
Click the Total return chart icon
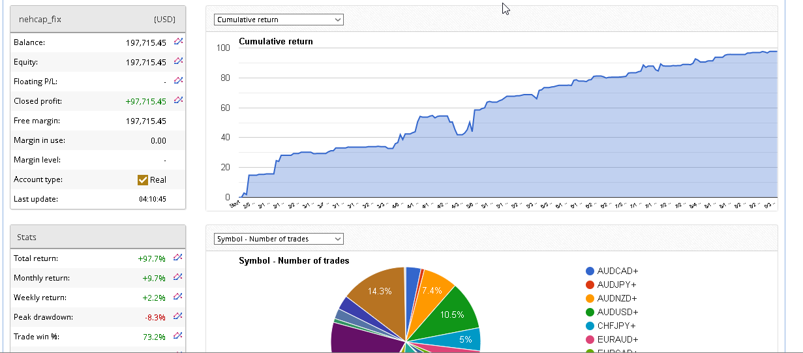[178, 257]
